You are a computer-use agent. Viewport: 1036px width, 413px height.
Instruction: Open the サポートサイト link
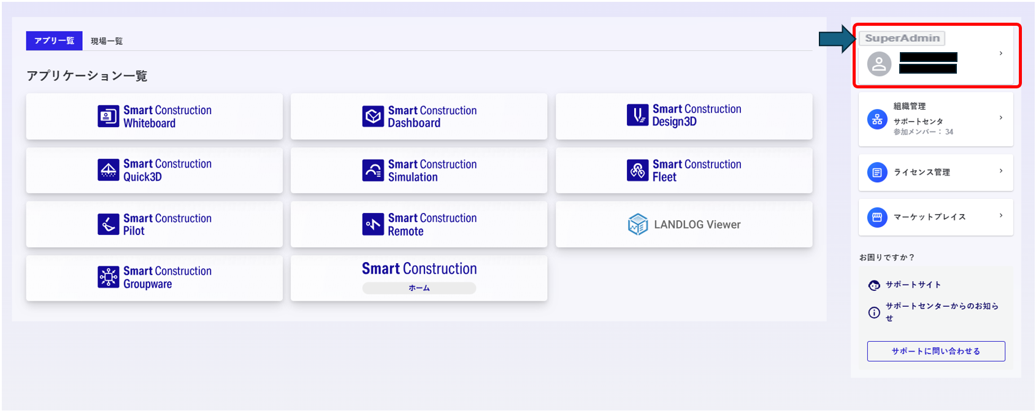tap(913, 285)
